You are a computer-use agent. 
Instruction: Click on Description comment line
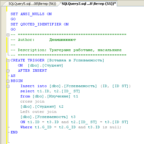(66, 50)
